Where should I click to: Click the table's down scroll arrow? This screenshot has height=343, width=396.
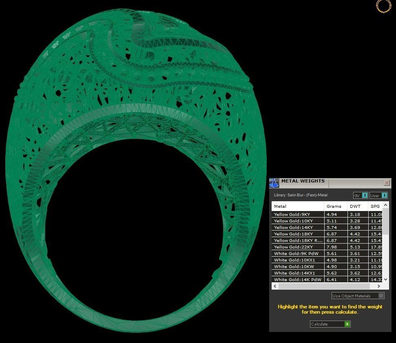pyautogui.click(x=386, y=279)
